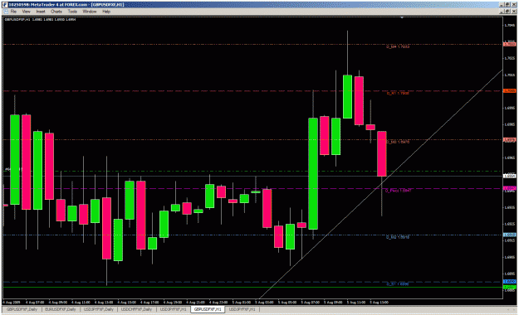This screenshot has width=519, height=315.
Task: Restore down the MetaTrader main window
Action: [507, 5]
